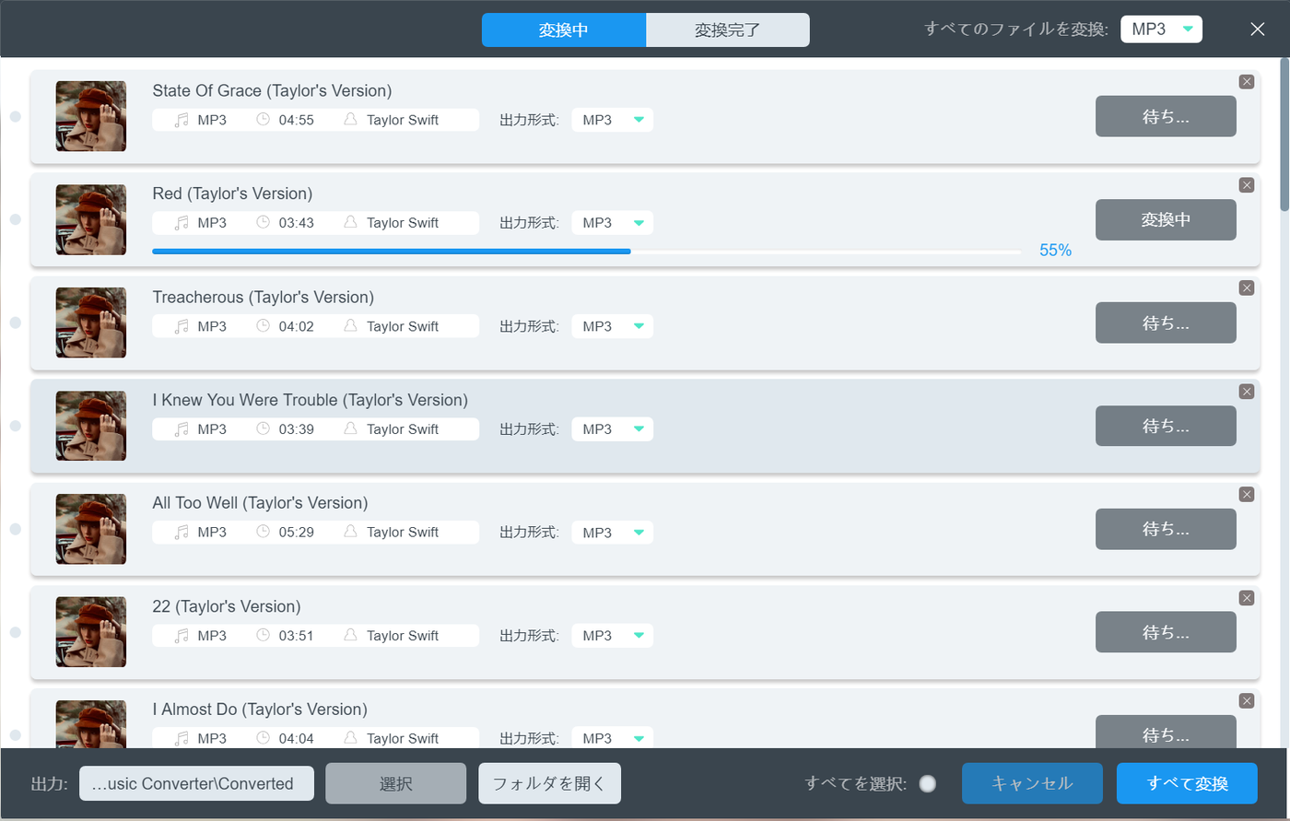Click キャンセル button

tap(1032, 783)
